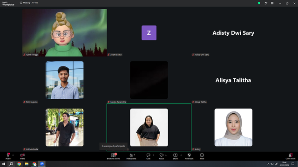Open the React emoji menu
Viewport: 298px width, 167px height.
click(x=162, y=156)
